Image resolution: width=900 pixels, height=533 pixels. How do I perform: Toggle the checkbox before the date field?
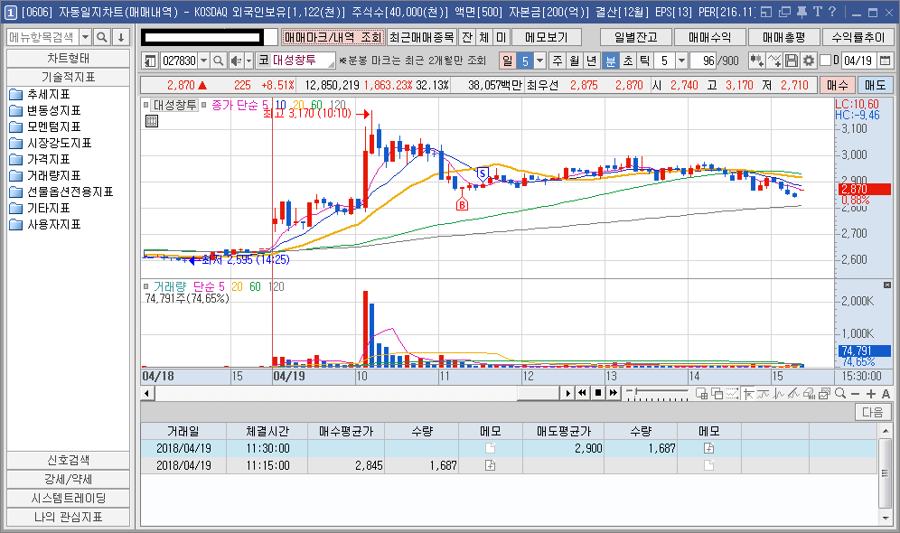pyautogui.click(x=825, y=61)
